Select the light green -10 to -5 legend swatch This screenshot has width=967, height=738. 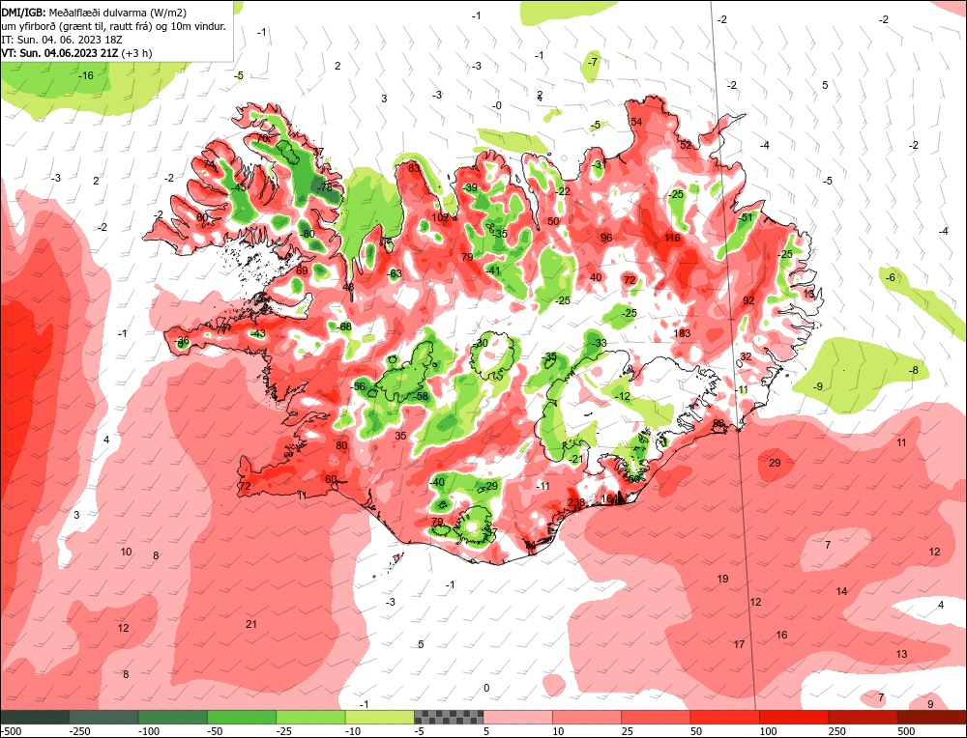pyautogui.click(x=380, y=717)
